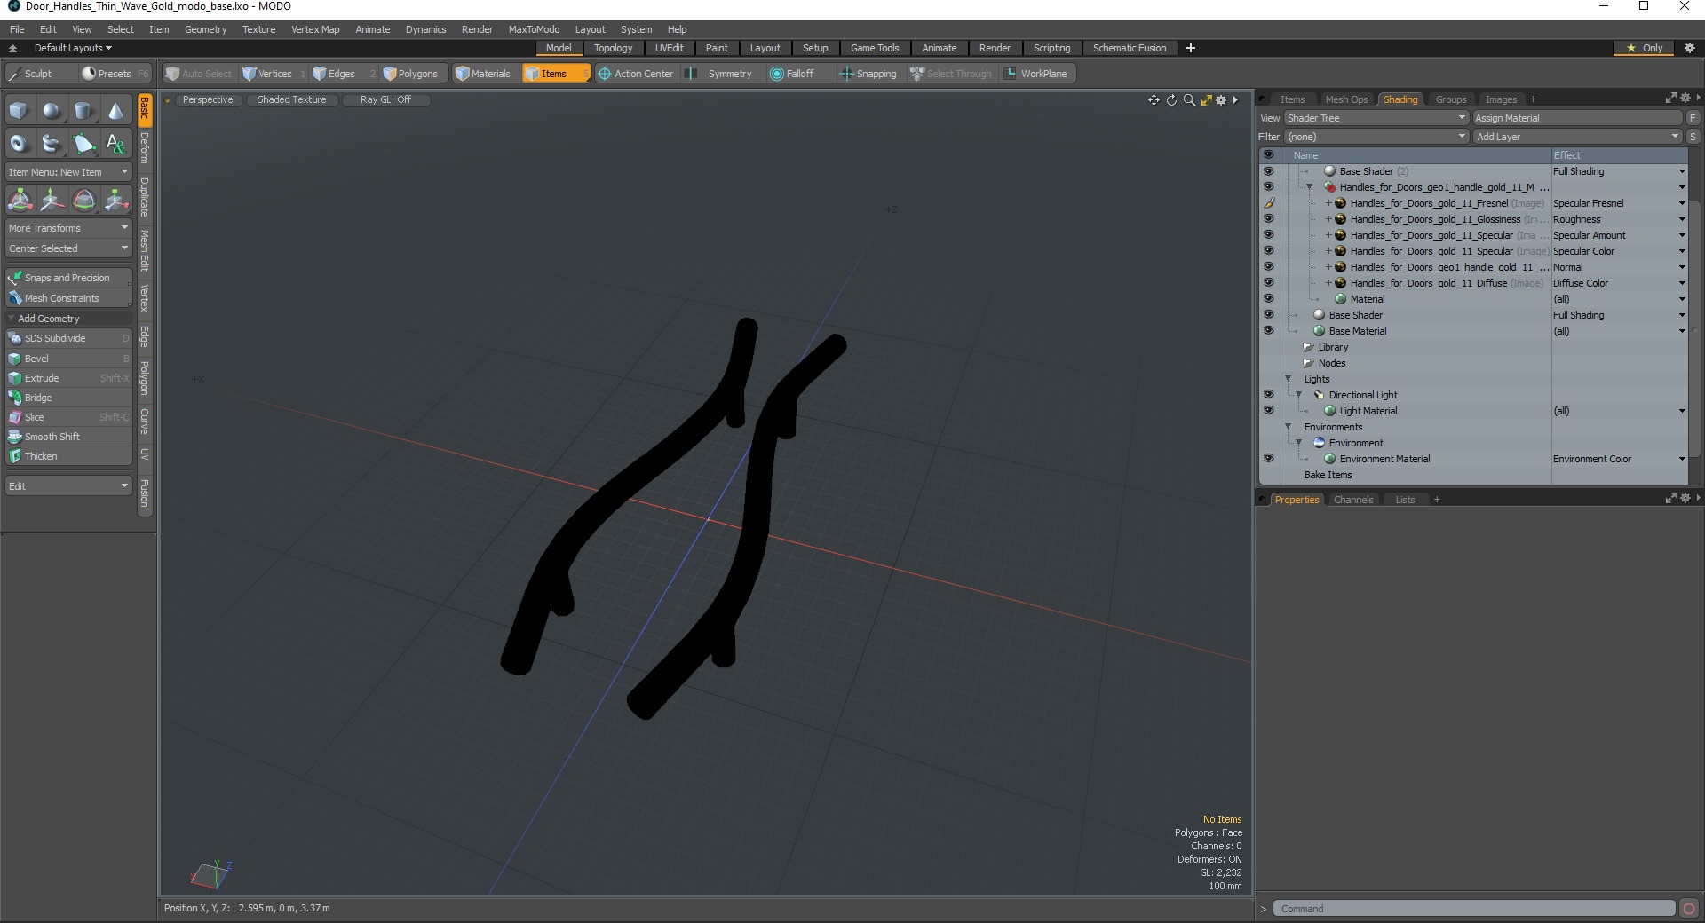This screenshot has width=1705, height=923.
Task: Activate the Transform tool icon
Action: click(20, 201)
